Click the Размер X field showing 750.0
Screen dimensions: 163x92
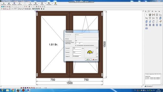tap(77, 52)
